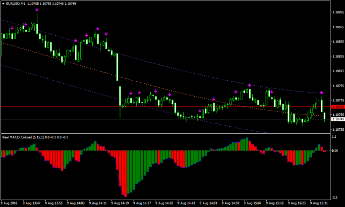
Task: Click the 9 Aug 14:51 time label
Action: click(208, 203)
